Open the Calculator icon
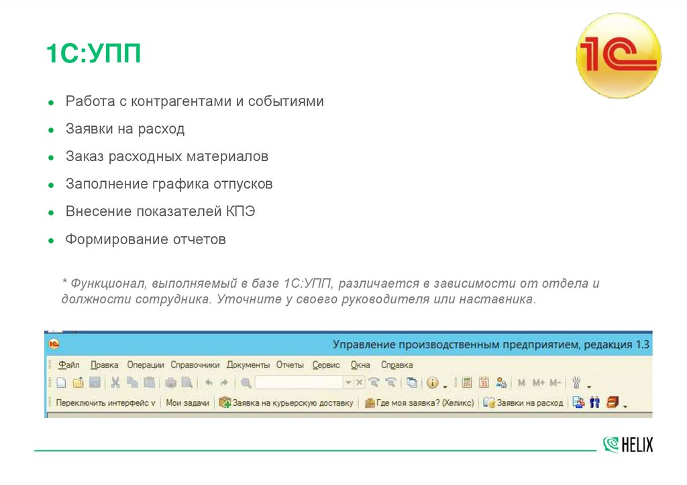This screenshot has height=485, width=687. pos(467,383)
